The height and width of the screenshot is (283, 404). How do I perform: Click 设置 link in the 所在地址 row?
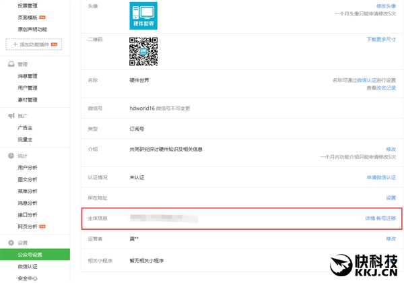(x=391, y=197)
